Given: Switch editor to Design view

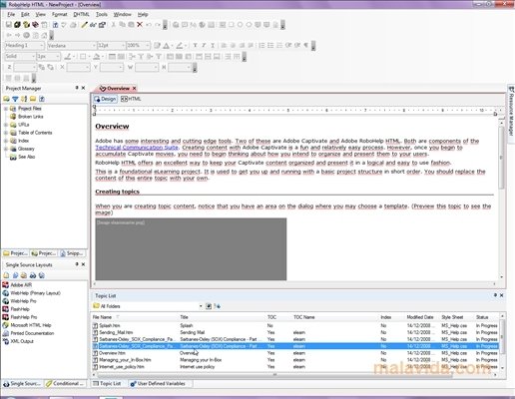Looking at the screenshot, I should pyautogui.click(x=105, y=99).
